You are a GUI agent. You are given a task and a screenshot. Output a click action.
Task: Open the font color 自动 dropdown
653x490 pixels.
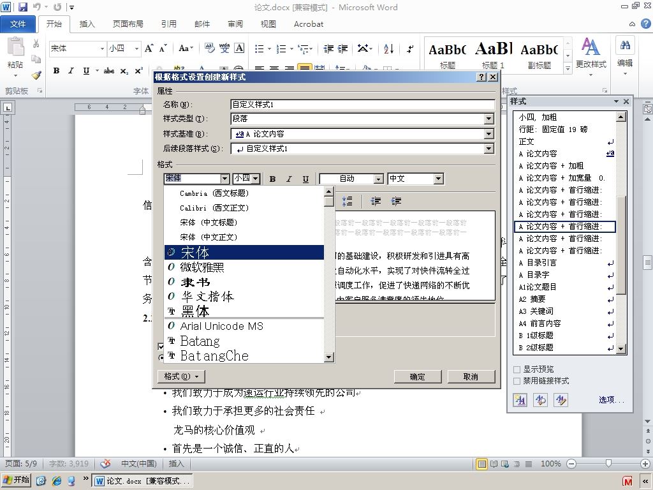pyautogui.click(x=379, y=179)
